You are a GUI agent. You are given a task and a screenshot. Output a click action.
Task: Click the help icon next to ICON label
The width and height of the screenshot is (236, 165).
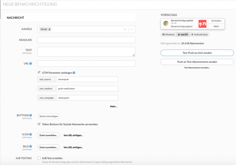(x=31, y=134)
